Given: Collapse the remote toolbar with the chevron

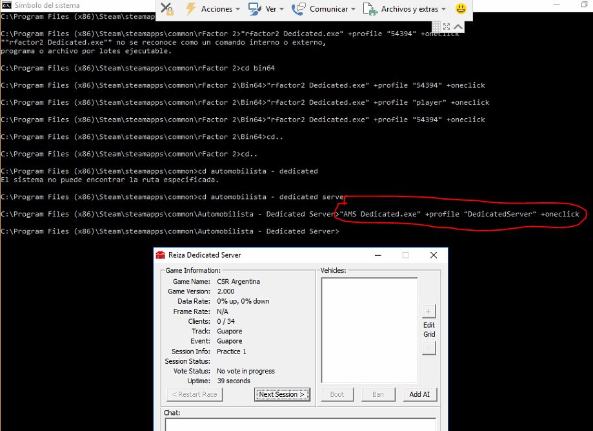Looking at the screenshot, I should pos(458,26).
